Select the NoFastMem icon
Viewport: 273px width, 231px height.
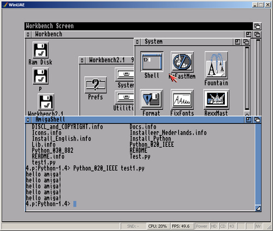click(x=182, y=62)
